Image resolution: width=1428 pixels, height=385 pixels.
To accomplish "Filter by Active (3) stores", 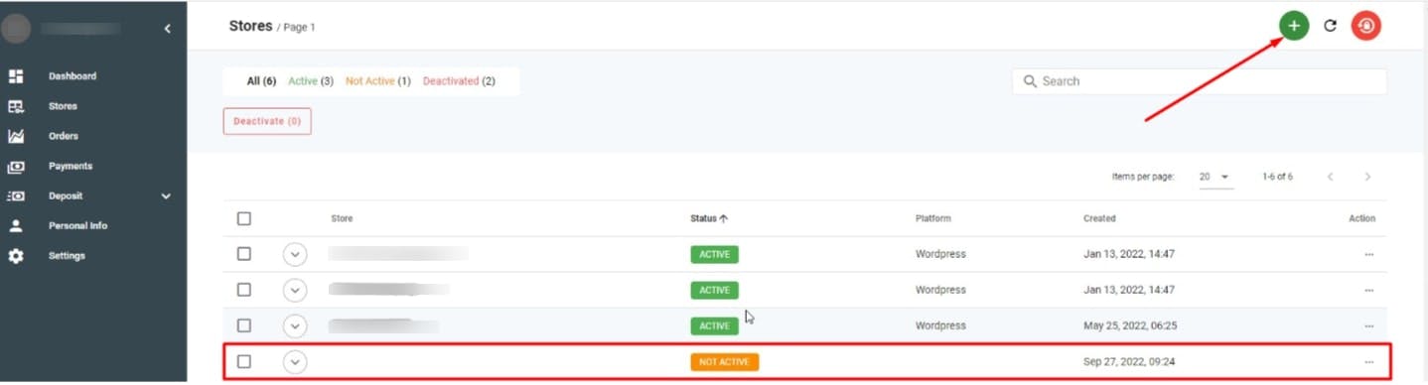I will coord(311,81).
